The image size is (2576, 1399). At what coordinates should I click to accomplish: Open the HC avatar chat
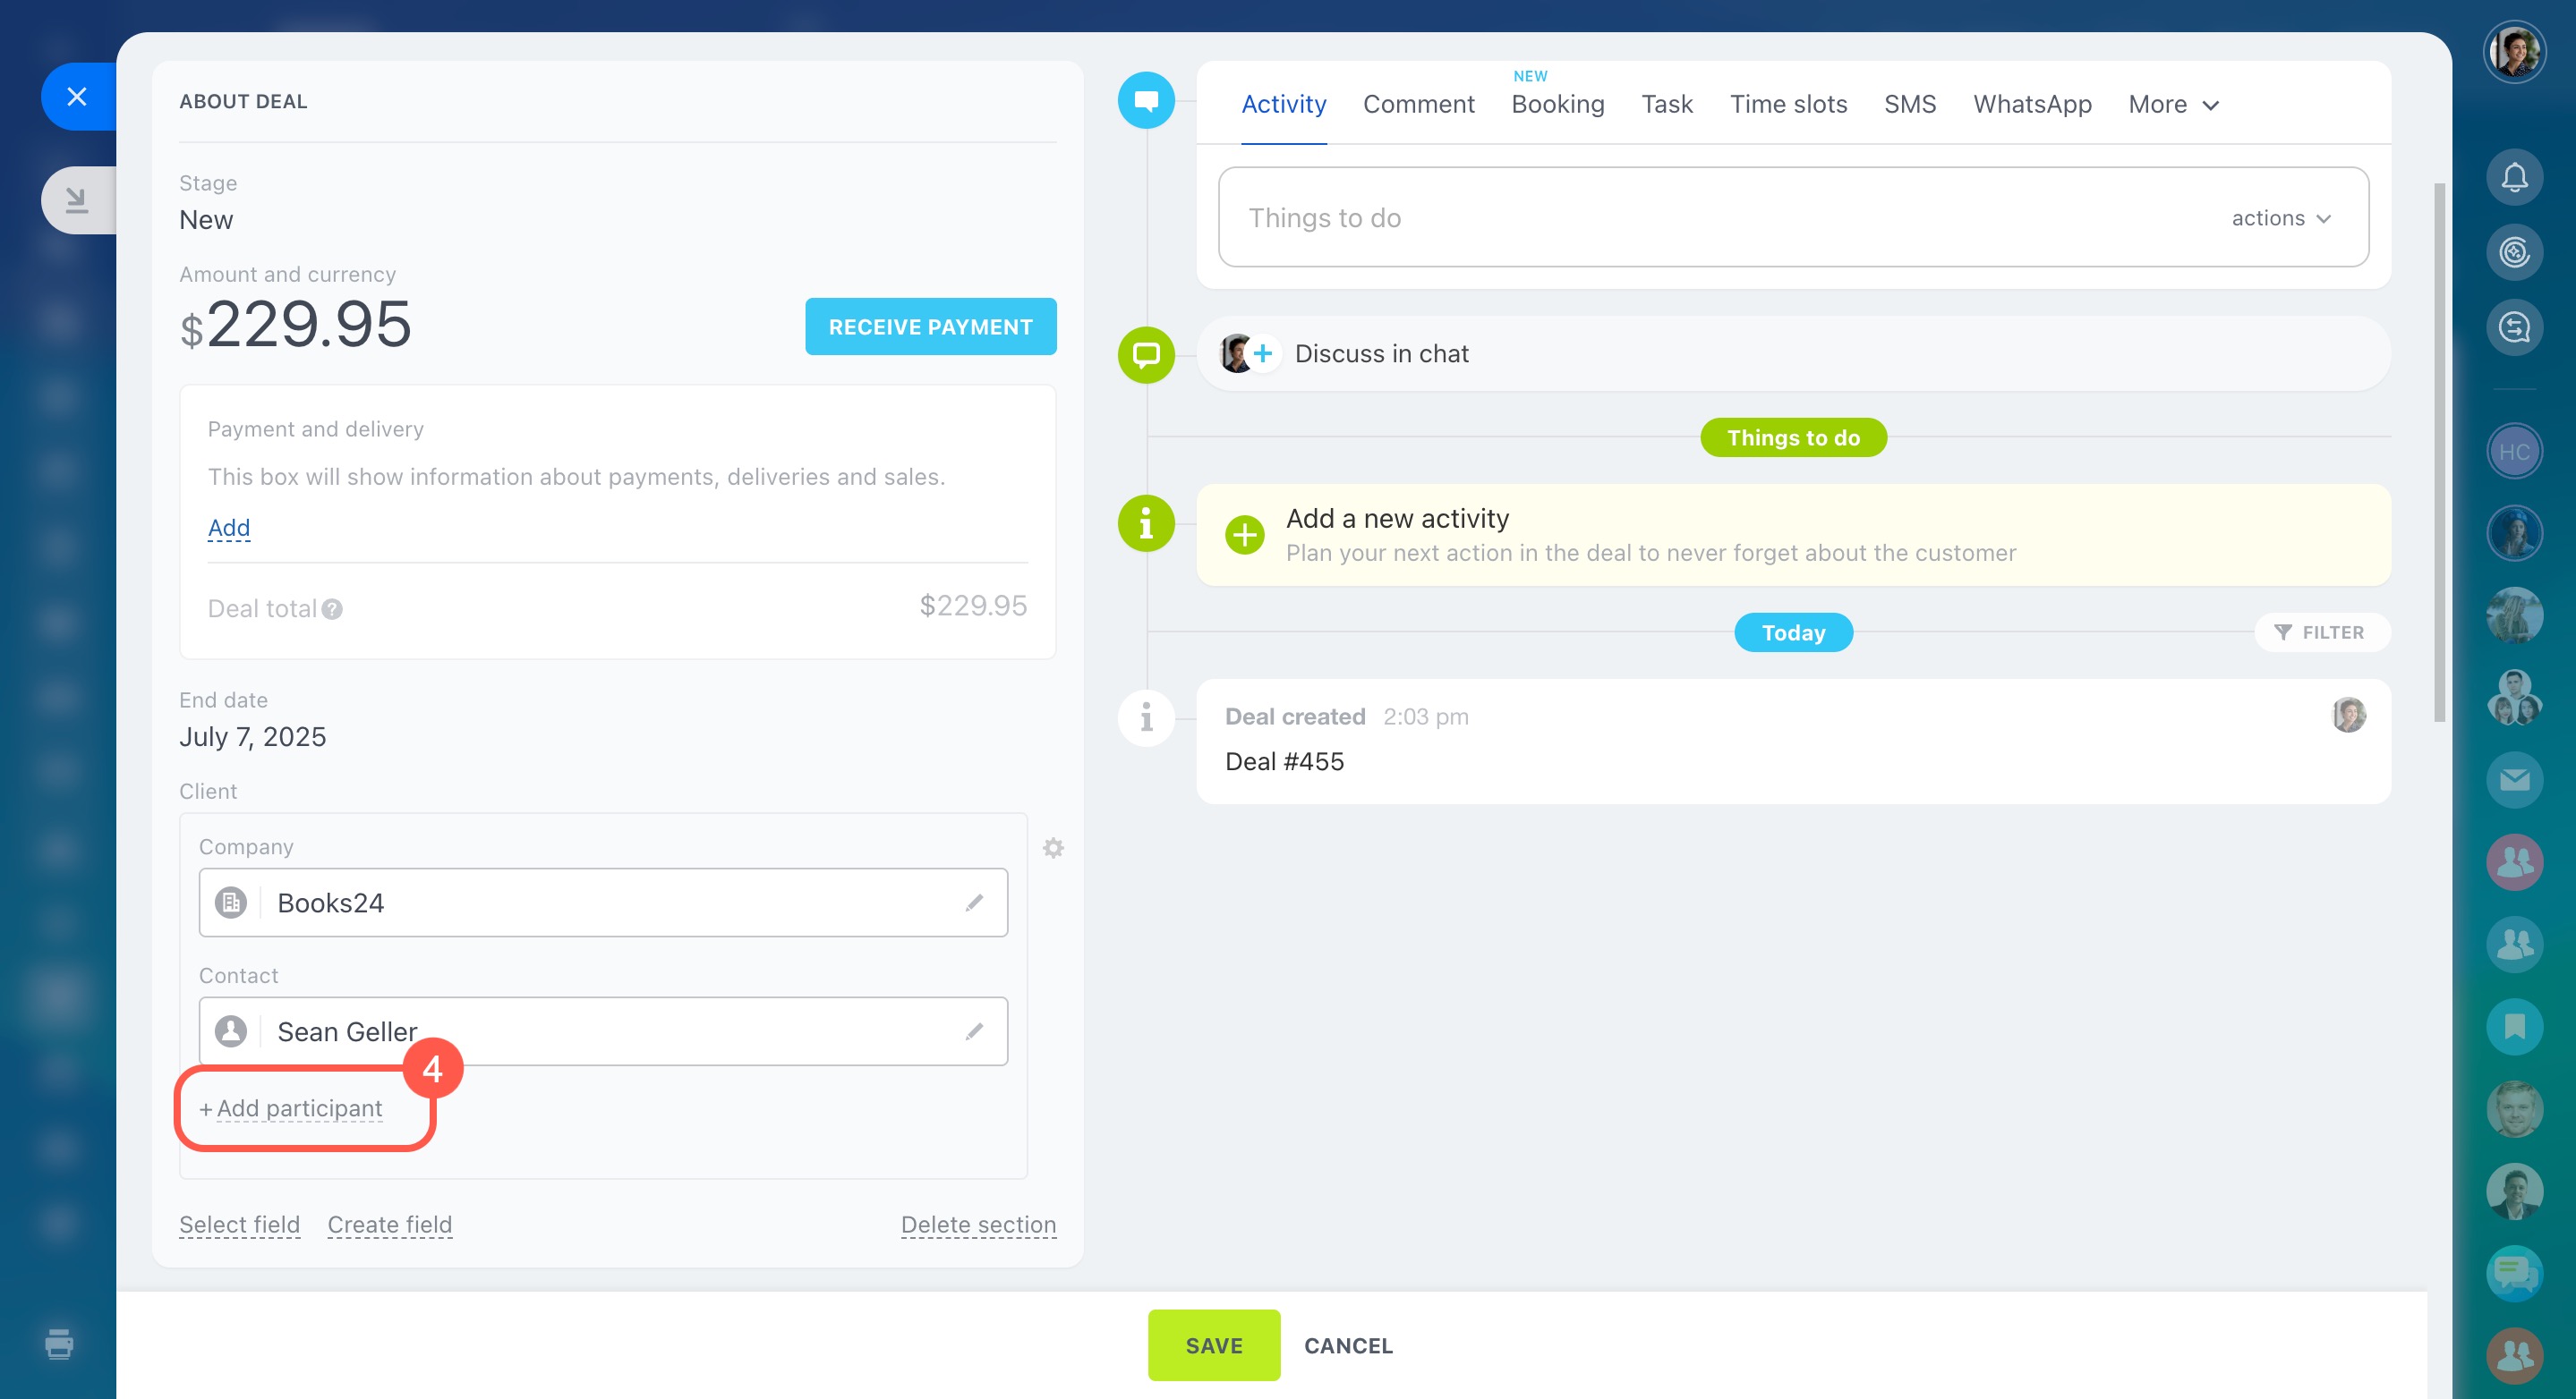[2514, 452]
